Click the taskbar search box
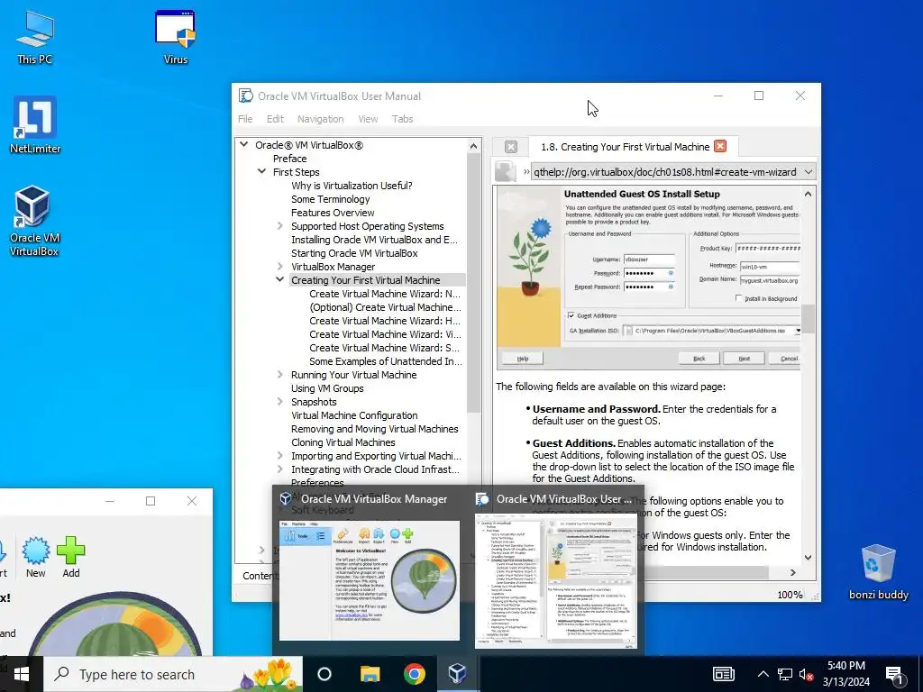923x692 pixels. 173,674
